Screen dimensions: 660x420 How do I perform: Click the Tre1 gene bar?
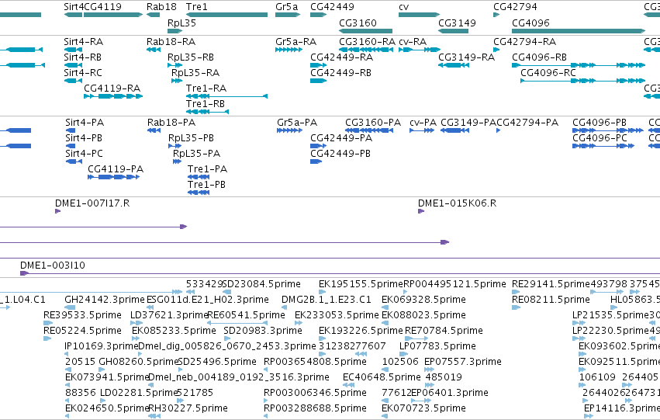pyautogui.click(x=227, y=15)
